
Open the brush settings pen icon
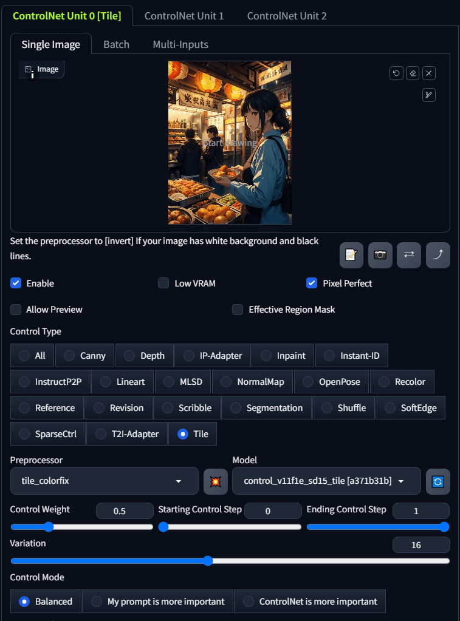(428, 95)
